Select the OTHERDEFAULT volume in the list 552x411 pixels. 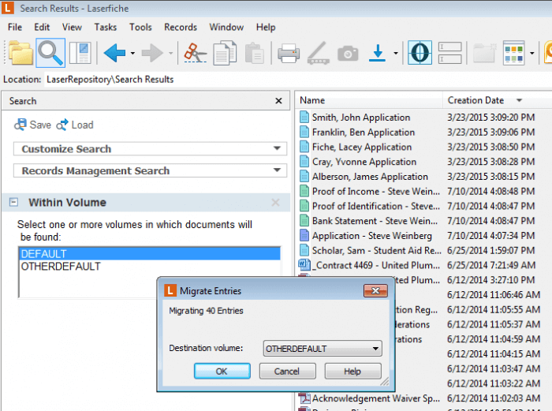[x=150, y=267]
